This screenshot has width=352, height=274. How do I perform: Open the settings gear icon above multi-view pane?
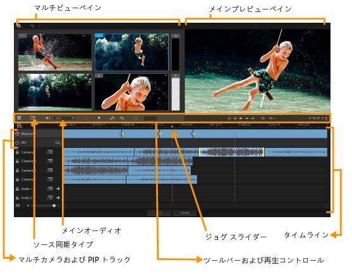20,26
